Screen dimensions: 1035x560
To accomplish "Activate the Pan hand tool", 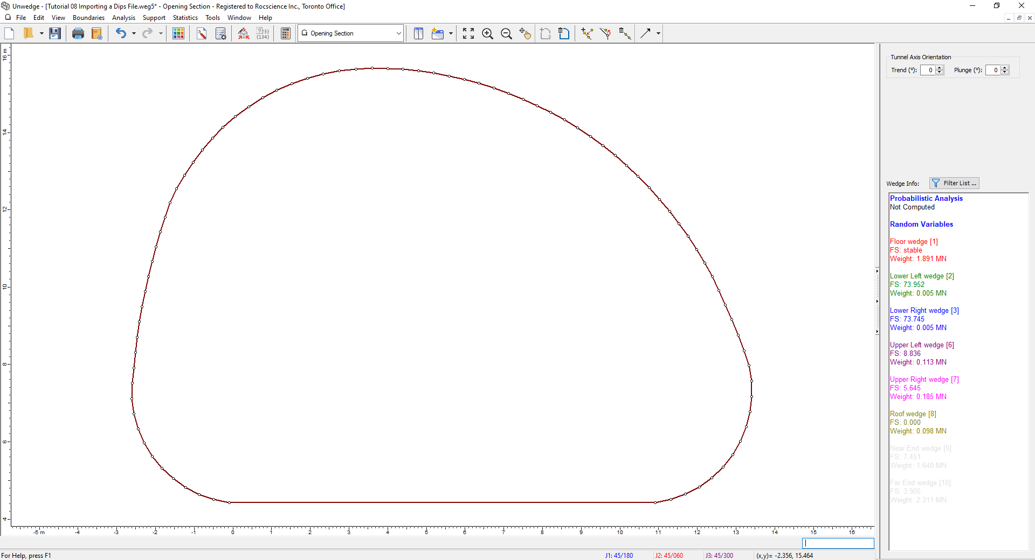I will pyautogui.click(x=525, y=33).
